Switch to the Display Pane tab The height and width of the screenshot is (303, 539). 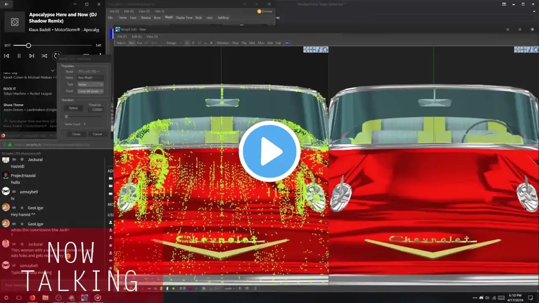coord(184,18)
